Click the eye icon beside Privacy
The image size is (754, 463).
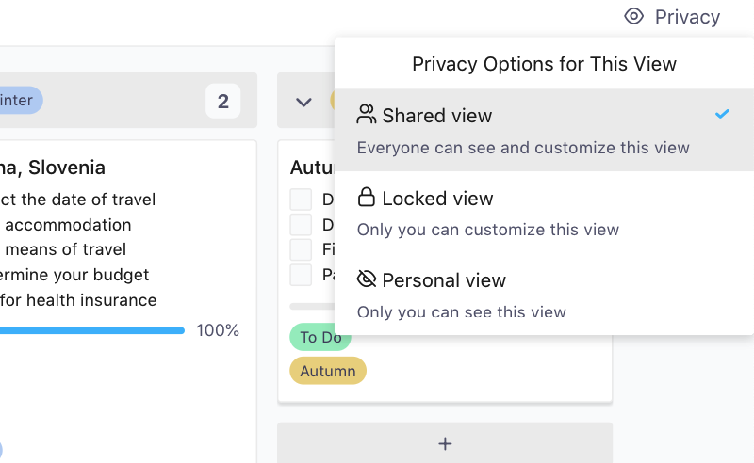(x=634, y=17)
